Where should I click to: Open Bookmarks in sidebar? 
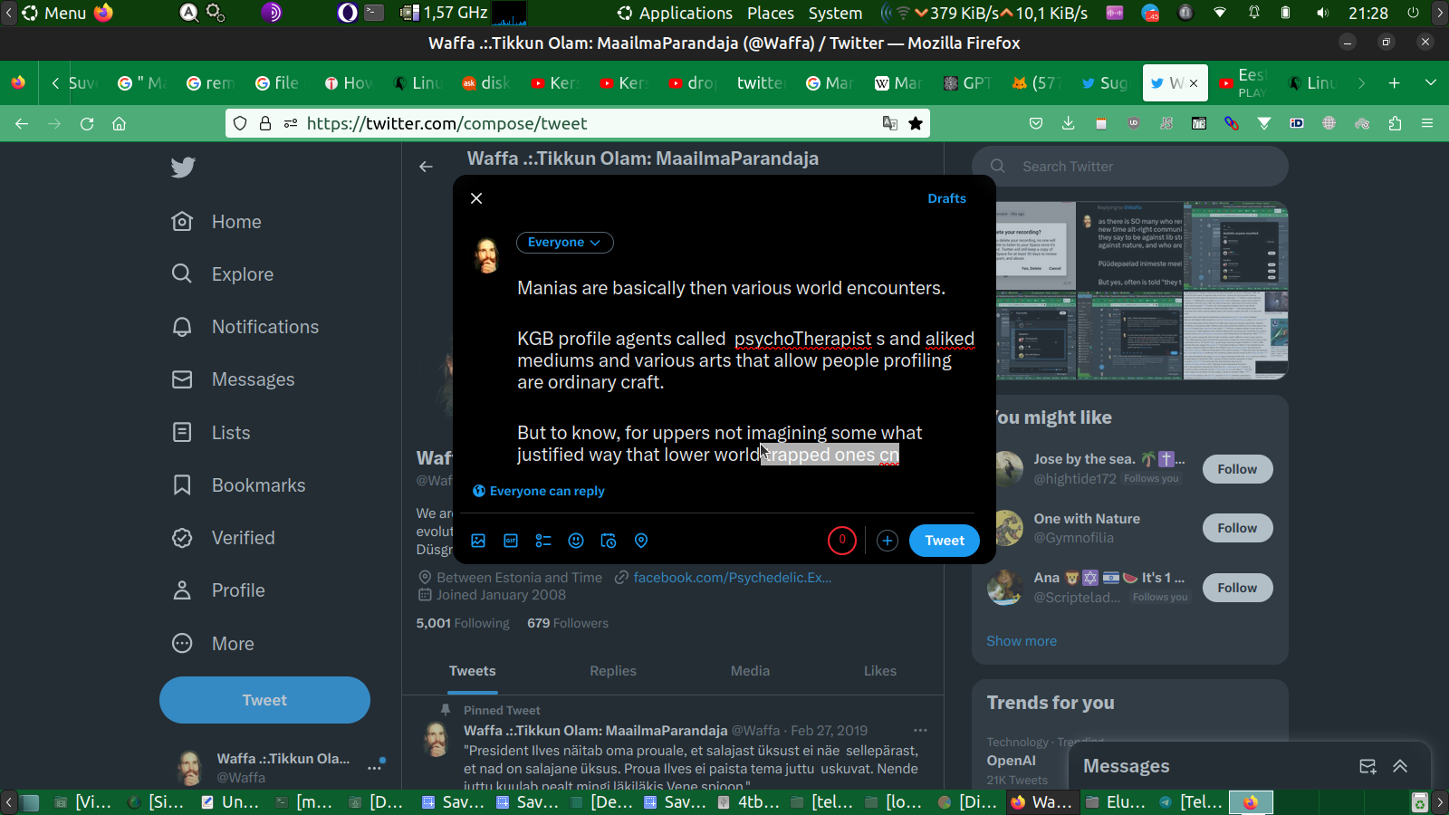click(x=238, y=485)
